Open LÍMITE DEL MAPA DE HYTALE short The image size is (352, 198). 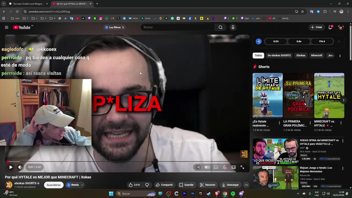click(268, 95)
